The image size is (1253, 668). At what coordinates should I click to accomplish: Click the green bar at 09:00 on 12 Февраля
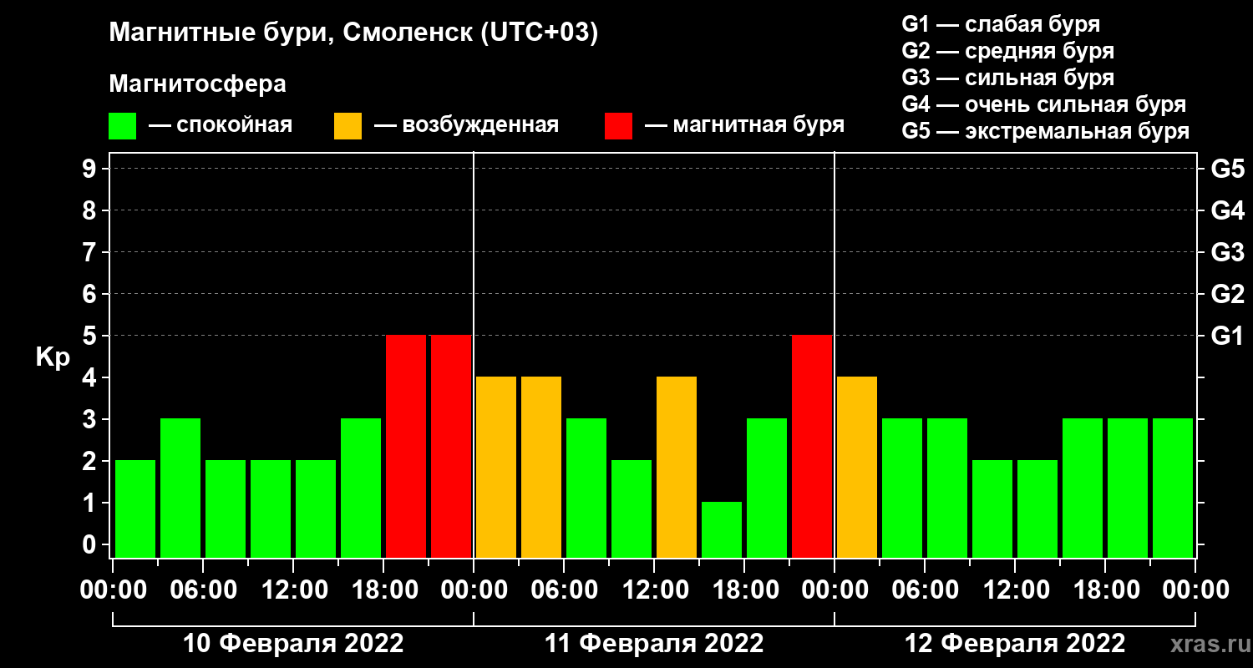(992, 509)
